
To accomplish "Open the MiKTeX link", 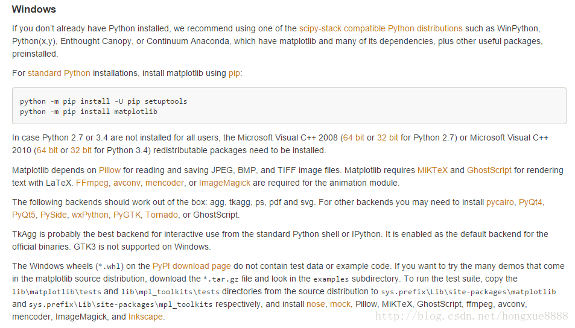I will click(433, 171).
